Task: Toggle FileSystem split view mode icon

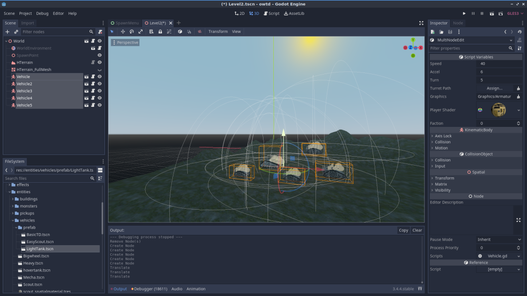Action: coord(100,170)
